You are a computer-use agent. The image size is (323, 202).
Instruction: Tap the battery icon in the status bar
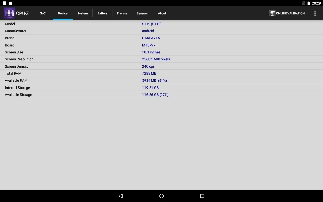pyautogui.click(x=309, y=3)
